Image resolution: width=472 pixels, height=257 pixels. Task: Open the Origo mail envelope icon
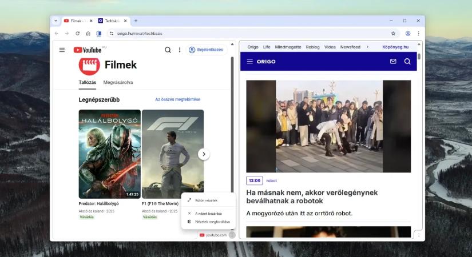pos(393,62)
